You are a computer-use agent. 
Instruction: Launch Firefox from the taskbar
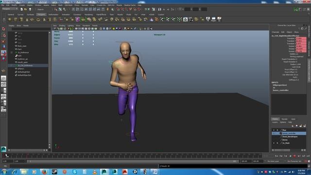tap(44, 172)
